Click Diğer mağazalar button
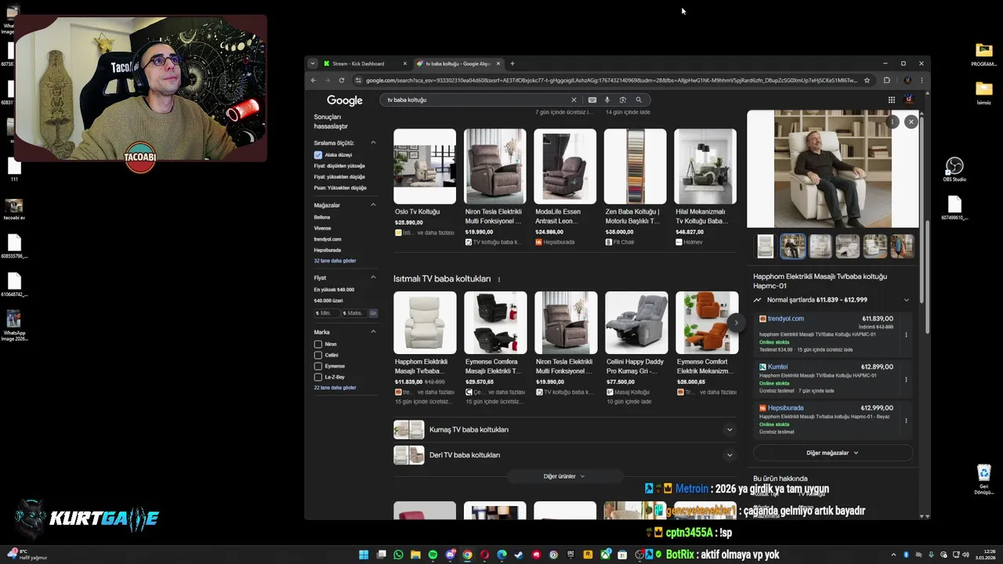The height and width of the screenshot is (564, 1003). 833,453
